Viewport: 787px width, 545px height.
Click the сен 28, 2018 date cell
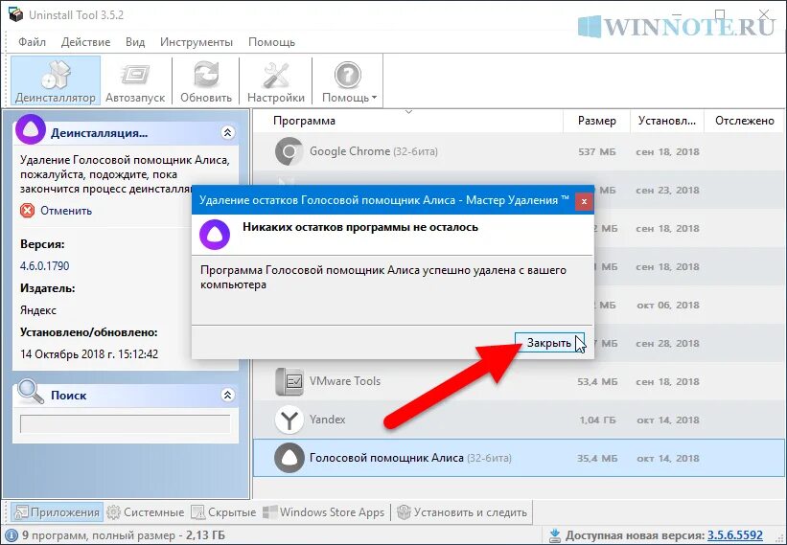coord(667,344)
